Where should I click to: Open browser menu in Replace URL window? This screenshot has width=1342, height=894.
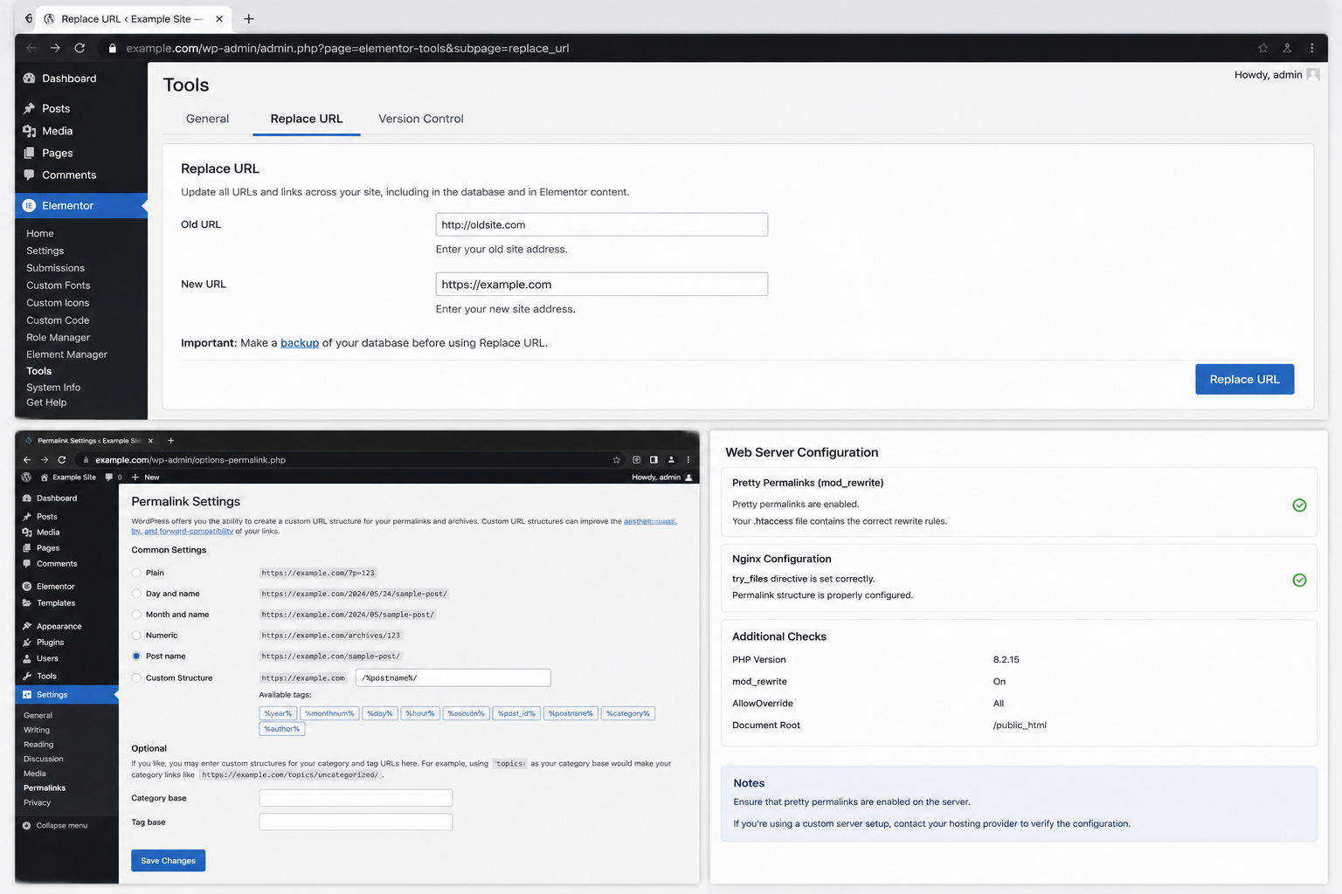(1311, 48)
